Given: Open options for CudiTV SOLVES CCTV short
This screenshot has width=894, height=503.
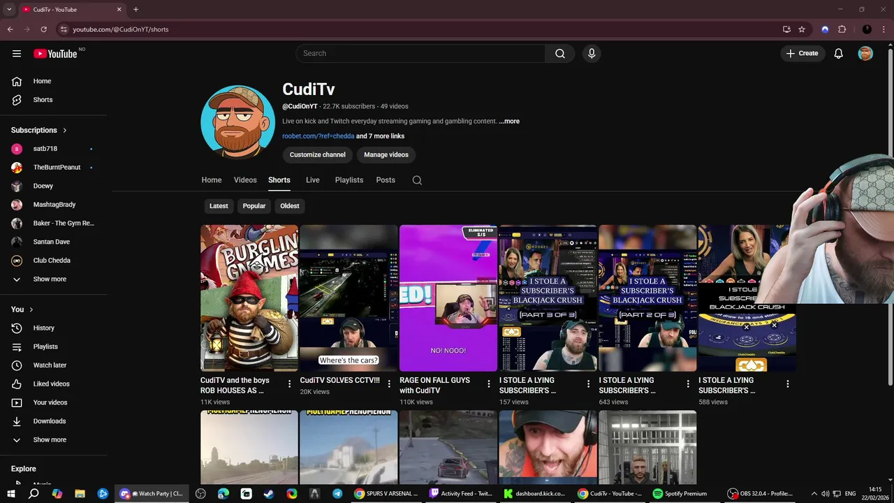Looking at the screenshot, I should click(389, 384).
